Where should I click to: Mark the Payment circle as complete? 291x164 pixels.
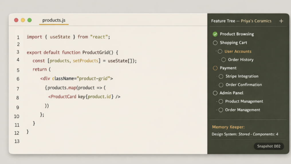click(215, 68)
